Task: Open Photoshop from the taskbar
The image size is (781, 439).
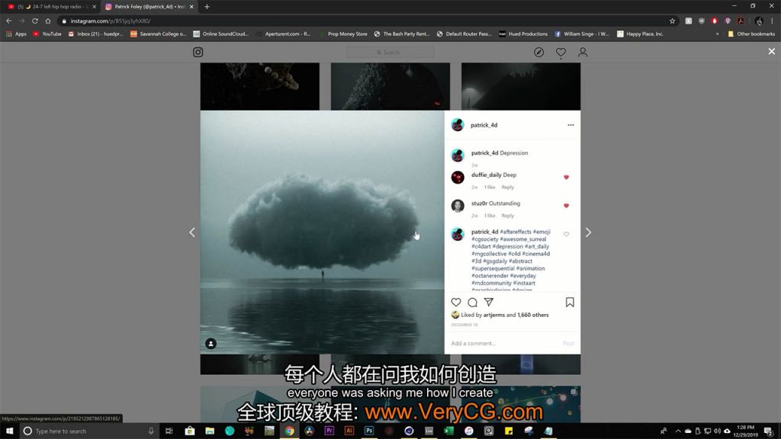Action: coord(369,431)
